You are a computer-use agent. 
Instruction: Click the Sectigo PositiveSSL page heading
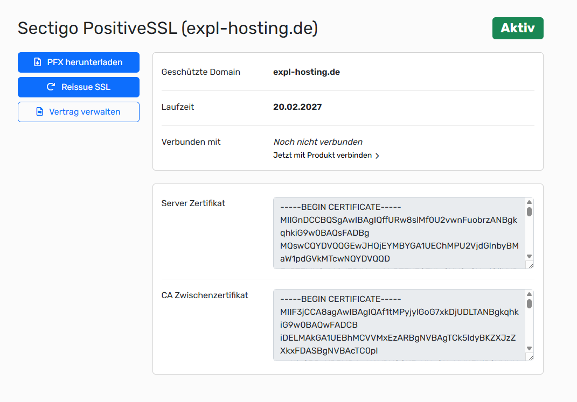[168, 29]
